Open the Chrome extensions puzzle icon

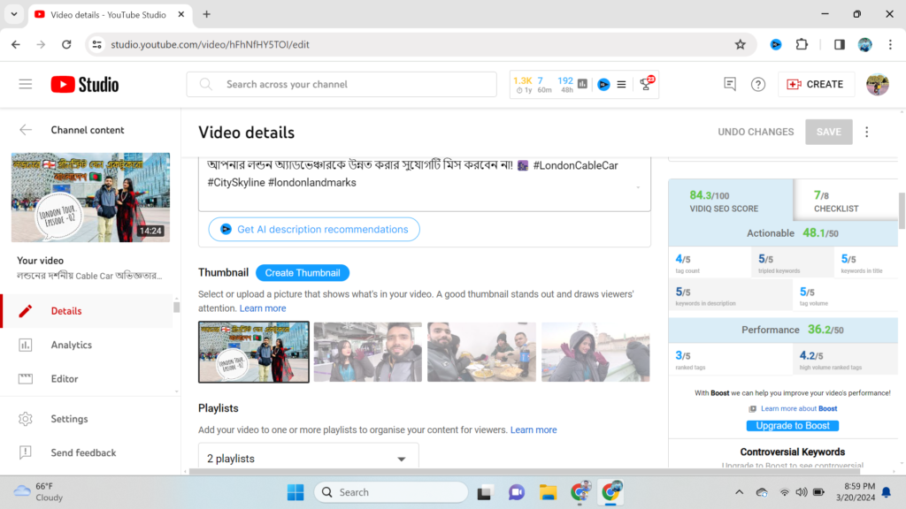click(802, 44)
